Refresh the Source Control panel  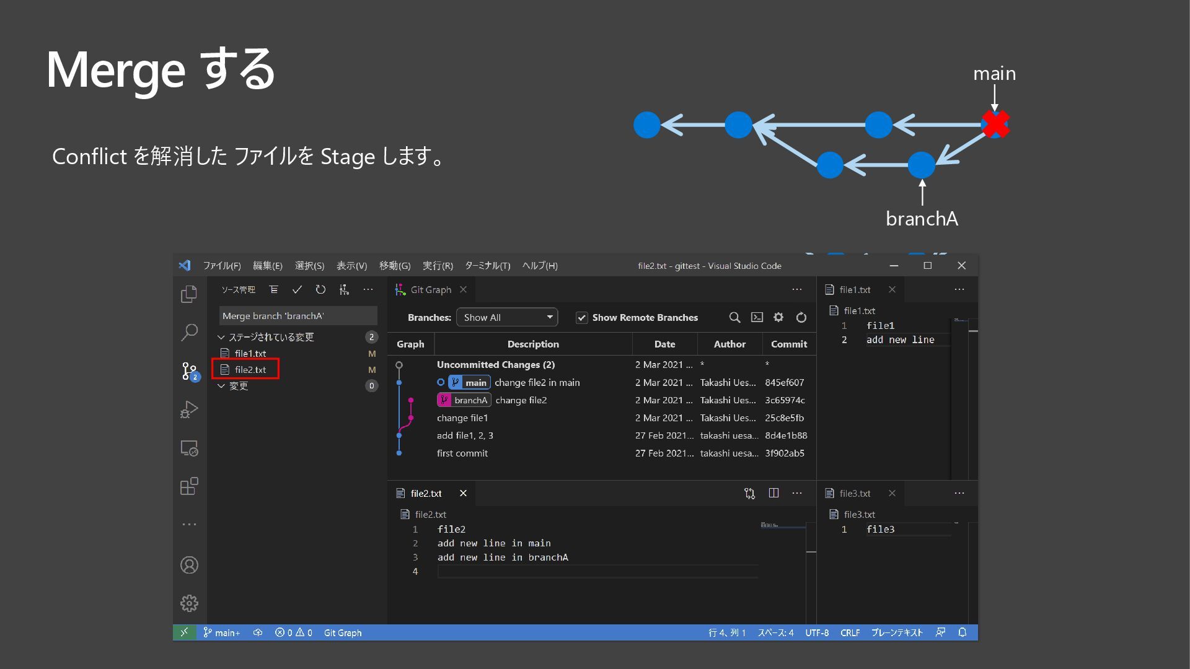click(x=320, y=290)
